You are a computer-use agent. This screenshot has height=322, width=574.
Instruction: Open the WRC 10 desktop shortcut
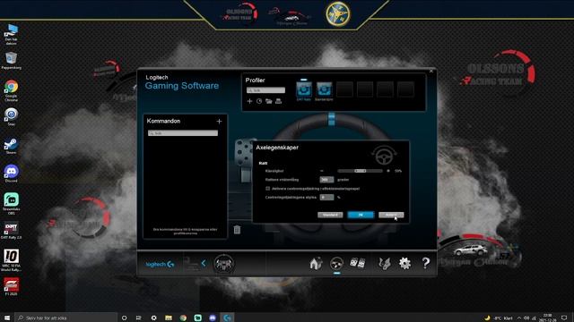(12, 260)
